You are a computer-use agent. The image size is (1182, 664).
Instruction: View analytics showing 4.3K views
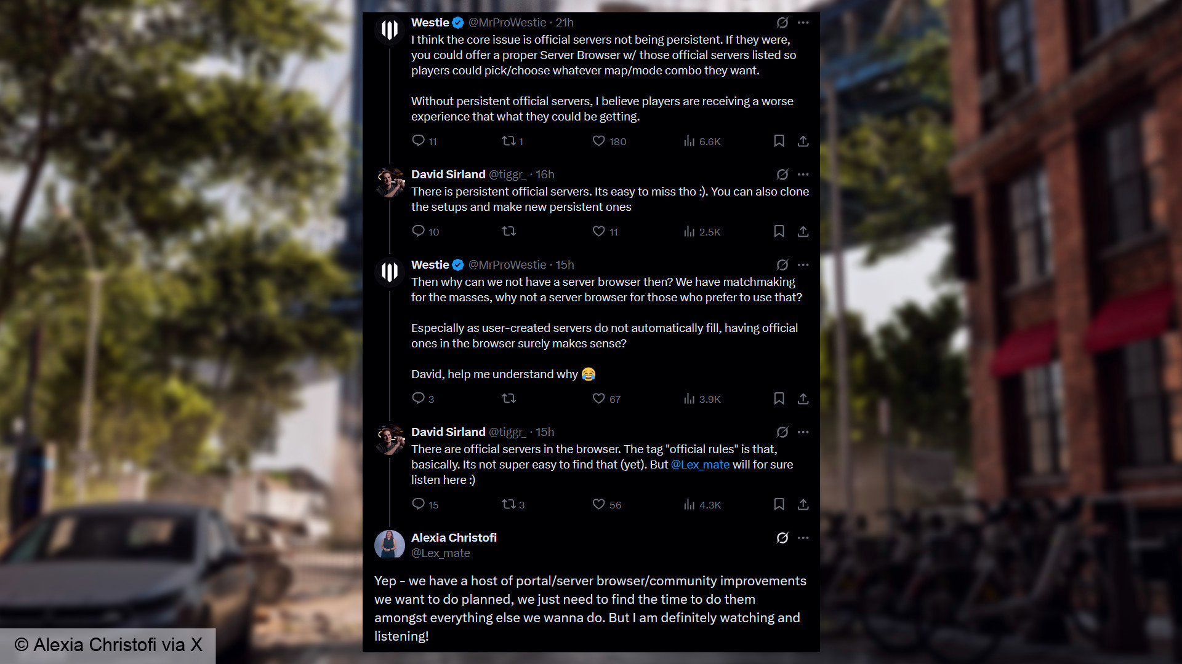pyautogui.click(x=702, y=505)
